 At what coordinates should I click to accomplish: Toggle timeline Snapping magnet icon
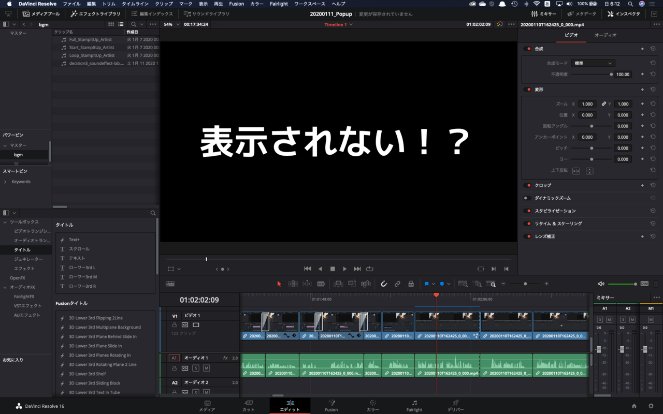[x=384, y=284]
